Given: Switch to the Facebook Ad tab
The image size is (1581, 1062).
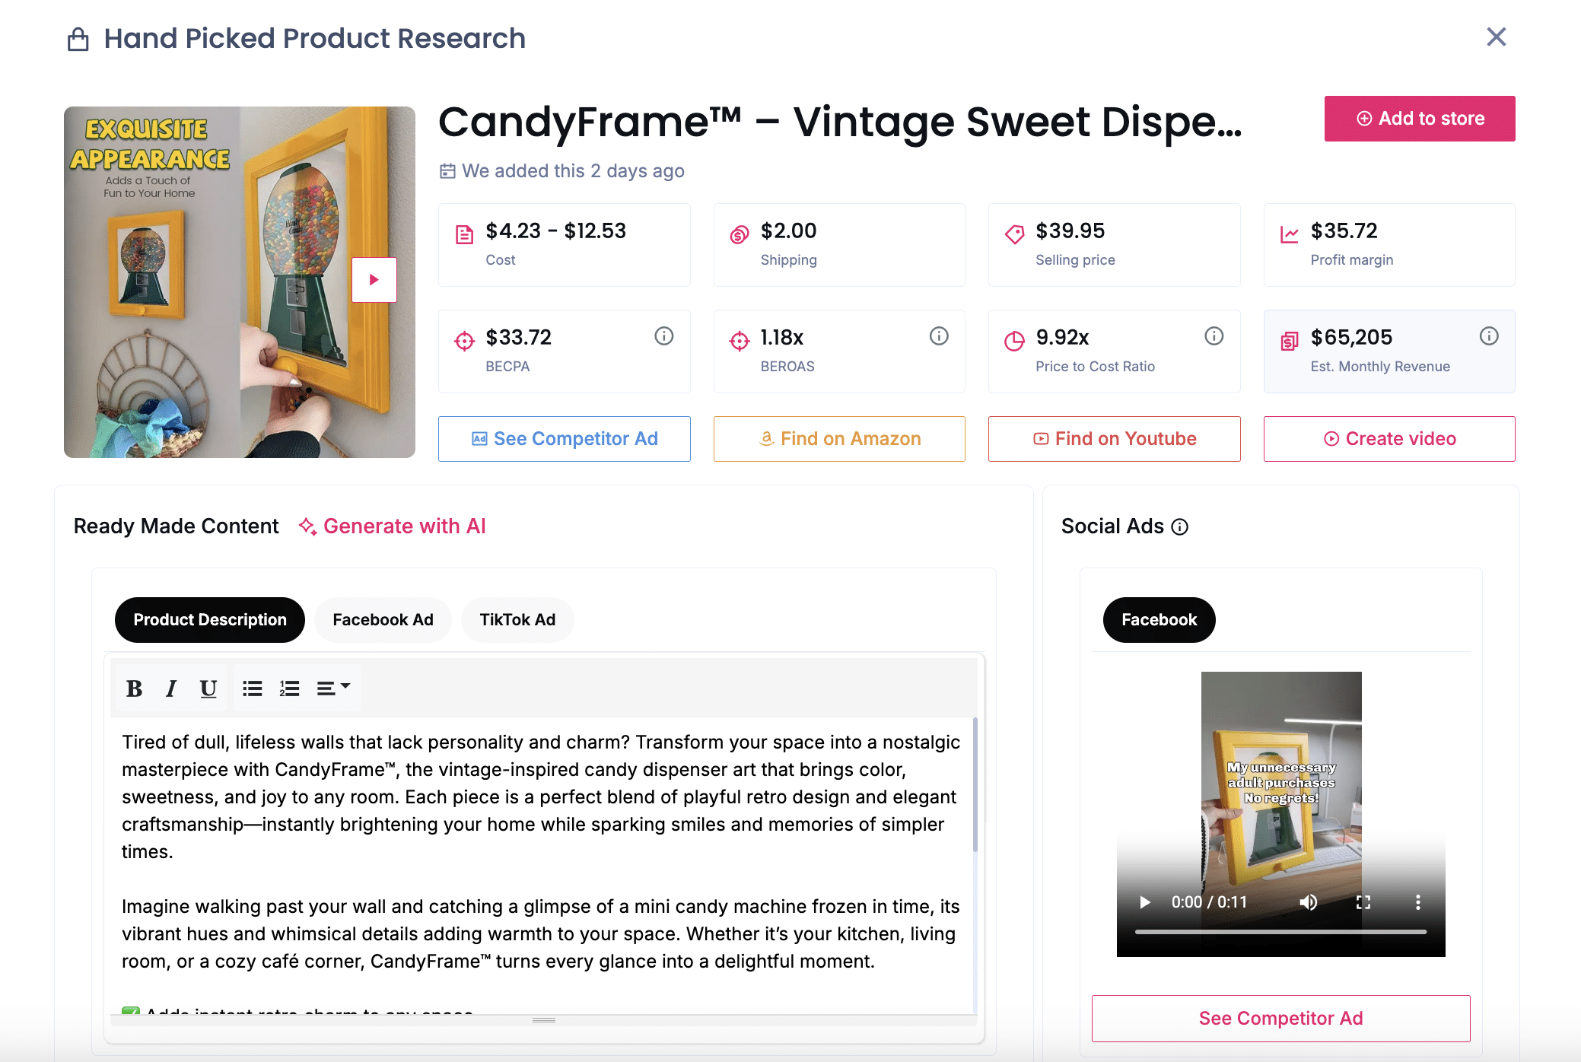Looking at the screenshot, I should point(383,620).
